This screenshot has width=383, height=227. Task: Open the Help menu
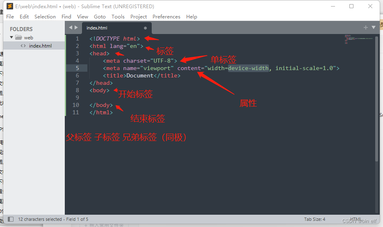(191, 17)
